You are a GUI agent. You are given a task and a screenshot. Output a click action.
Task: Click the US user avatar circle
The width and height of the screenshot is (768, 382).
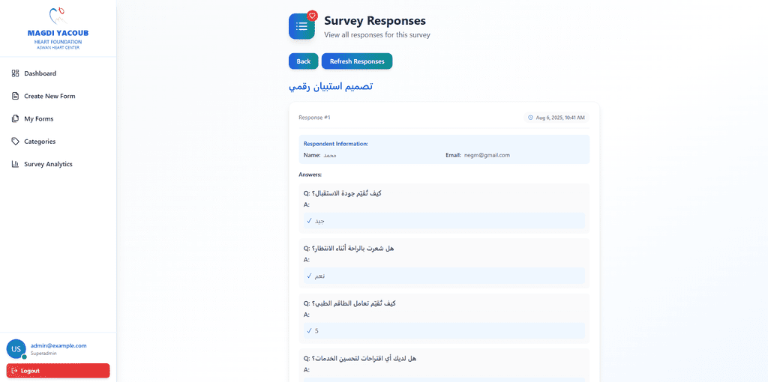pyautogui.click(x=16, y=349)
